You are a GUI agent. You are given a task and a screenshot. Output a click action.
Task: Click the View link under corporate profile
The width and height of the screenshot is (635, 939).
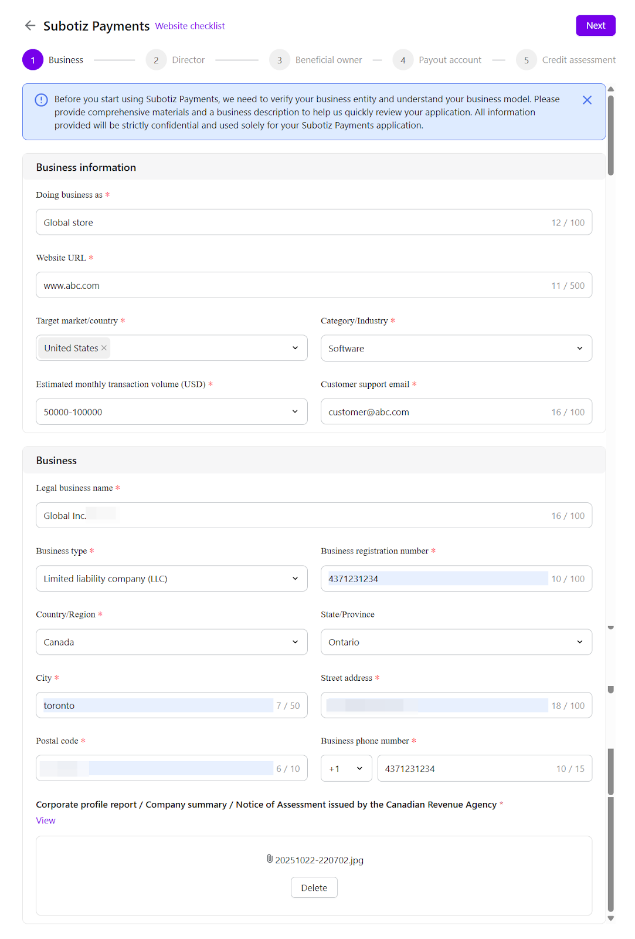click(46, 820)
